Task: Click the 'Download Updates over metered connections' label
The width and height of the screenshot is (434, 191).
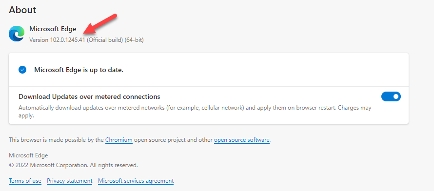Action: click(89, 97)
